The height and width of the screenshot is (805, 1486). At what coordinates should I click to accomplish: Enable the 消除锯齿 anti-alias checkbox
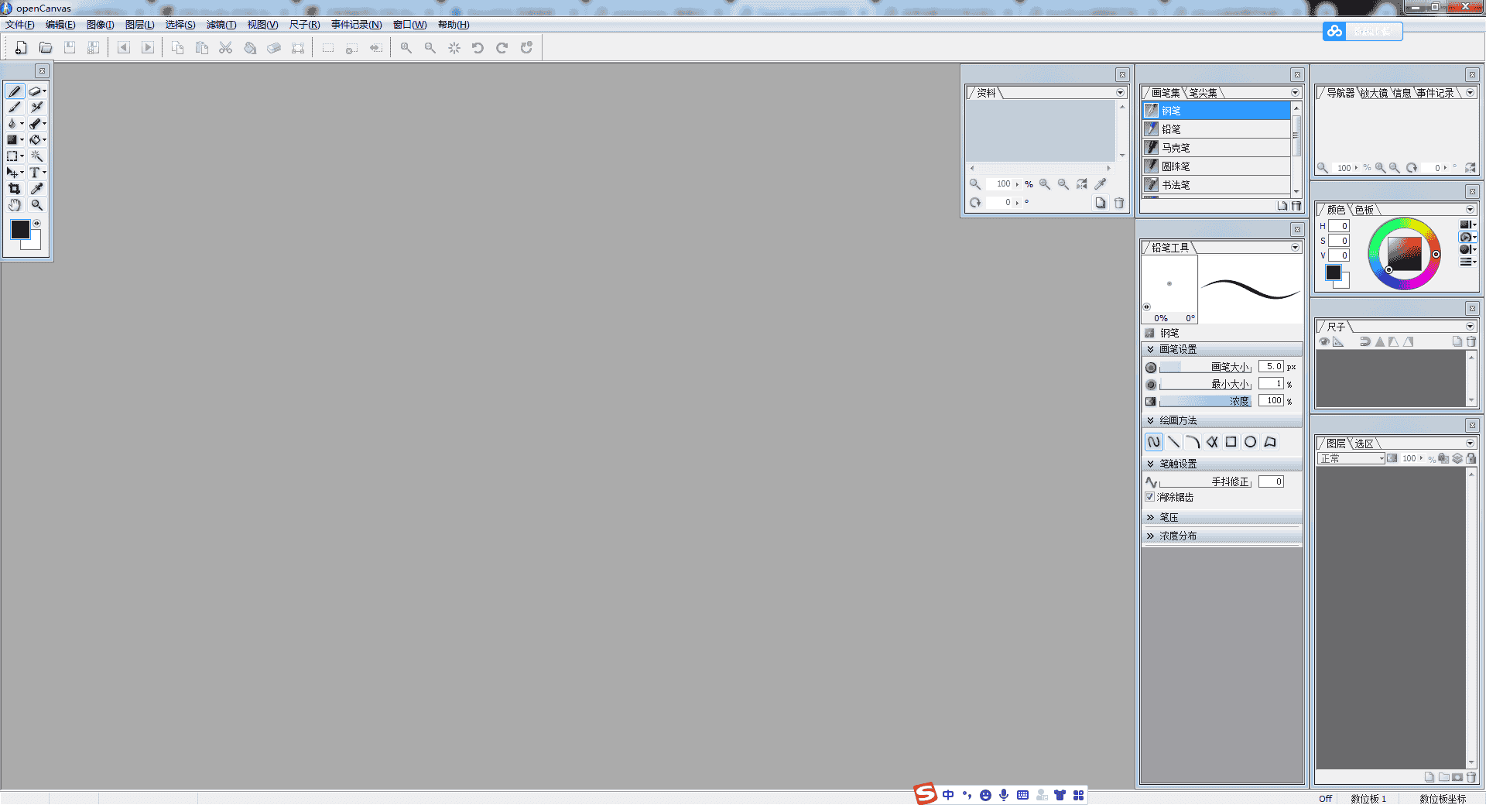coord(1150,497)
